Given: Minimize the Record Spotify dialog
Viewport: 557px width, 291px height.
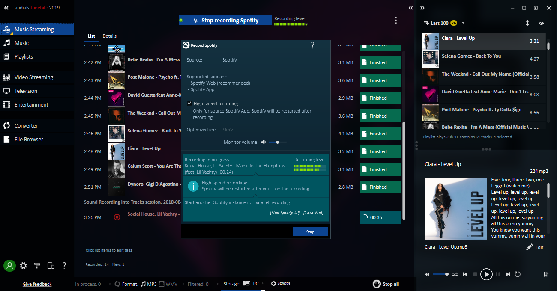Looking at the screenshot, I should pos(324,45).
